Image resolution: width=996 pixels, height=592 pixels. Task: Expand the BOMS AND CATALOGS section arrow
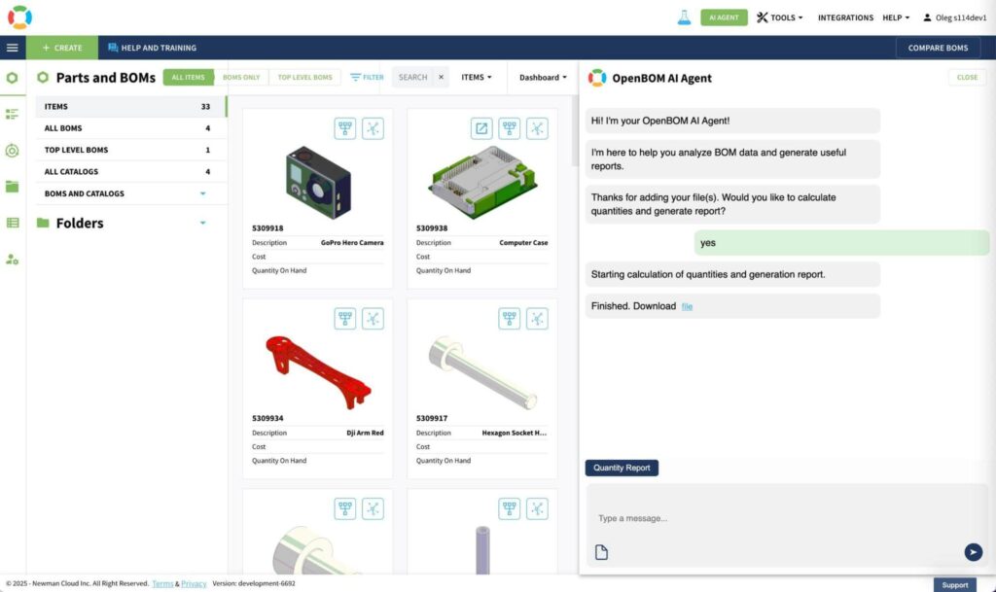click(202, 193)
